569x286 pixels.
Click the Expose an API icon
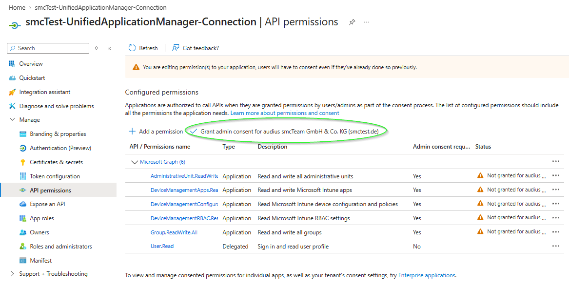pos(23,204)
